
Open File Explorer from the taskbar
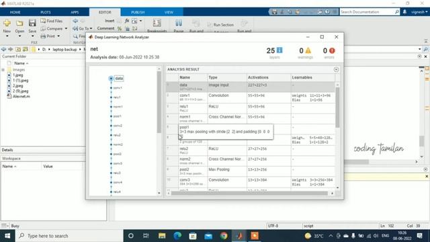click(162, 236)
